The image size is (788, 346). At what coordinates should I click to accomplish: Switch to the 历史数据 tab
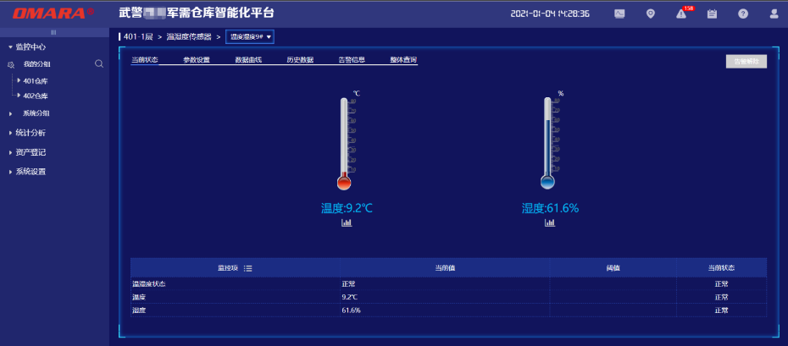click(x=299, y=60)
